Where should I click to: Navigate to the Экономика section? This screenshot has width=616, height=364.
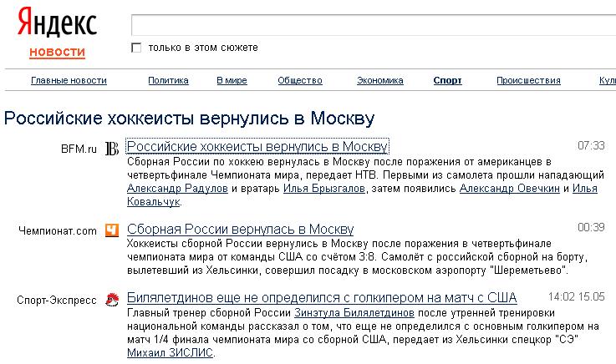pos(379,81)
